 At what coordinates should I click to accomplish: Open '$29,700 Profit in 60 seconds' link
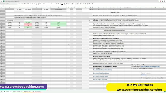(x=100, y=80)
